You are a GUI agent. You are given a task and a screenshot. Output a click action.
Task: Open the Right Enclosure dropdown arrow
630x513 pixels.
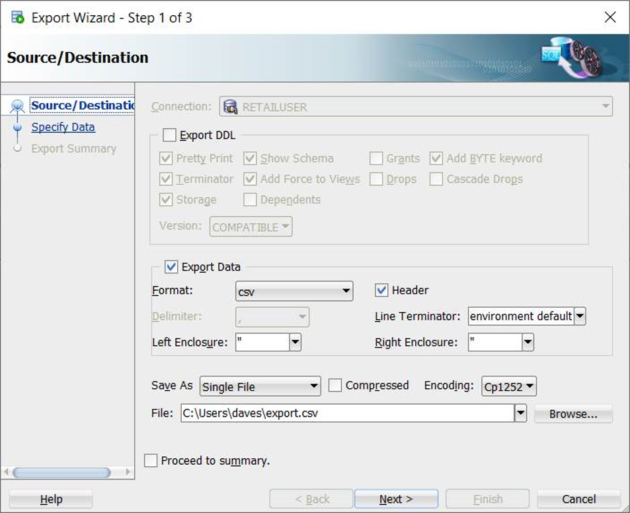(x=528, y=342)
